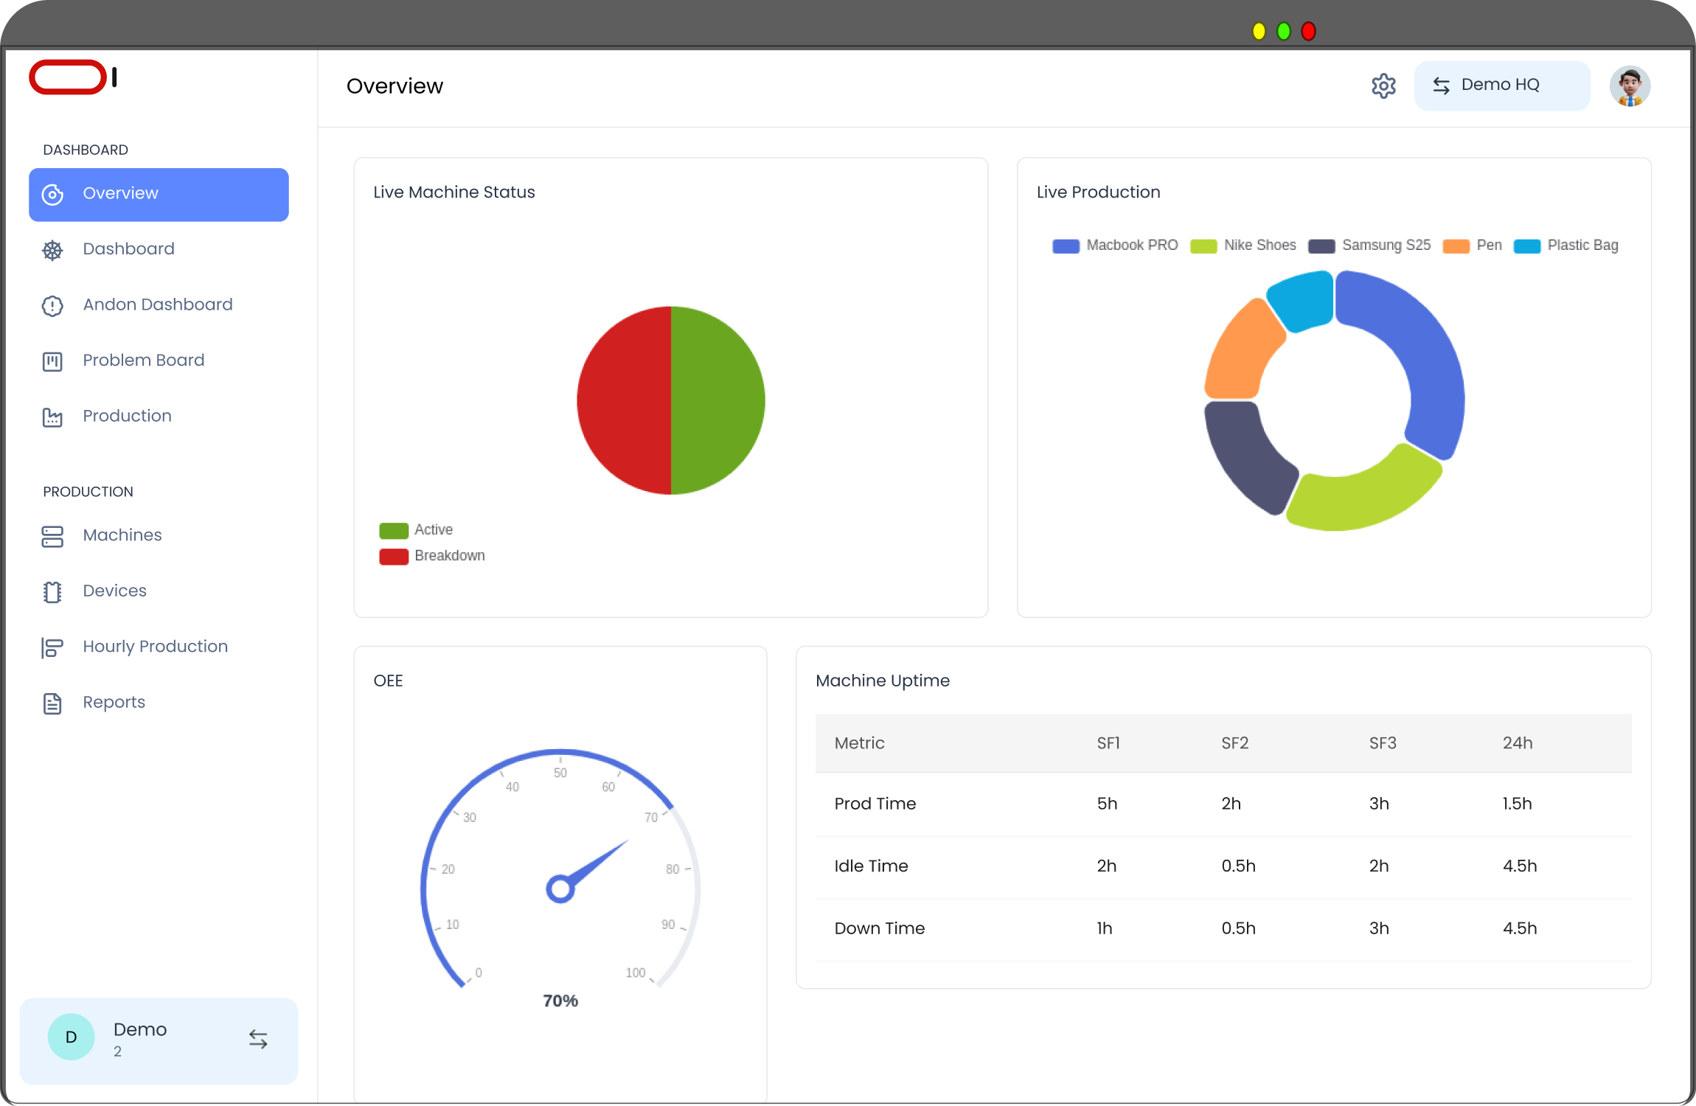This screenshot has height=1106, width=1696.
Task: Open Dashboard from the sidebar menu
Action: pyautogui.click(x=128, y=249)
